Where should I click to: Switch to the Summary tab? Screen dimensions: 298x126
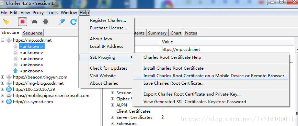pos(157,33)
